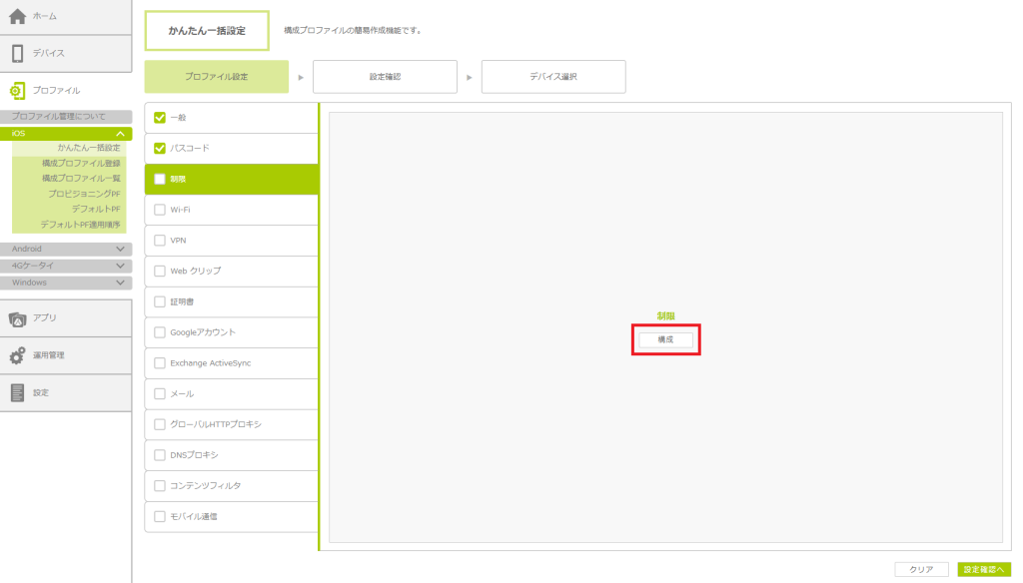
Task: Click the クリア button
Action: 921,569
